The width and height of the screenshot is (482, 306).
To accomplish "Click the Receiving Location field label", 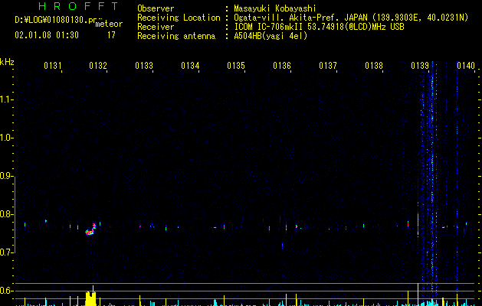I will [x=179, y=18].
